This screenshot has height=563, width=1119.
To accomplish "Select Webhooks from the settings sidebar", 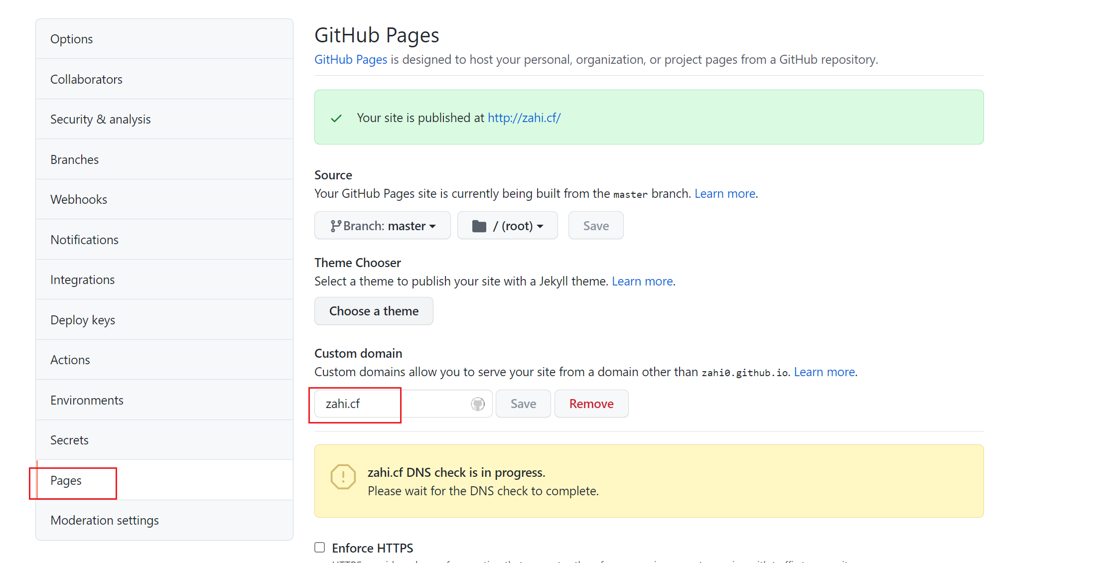I will (79, 199).
